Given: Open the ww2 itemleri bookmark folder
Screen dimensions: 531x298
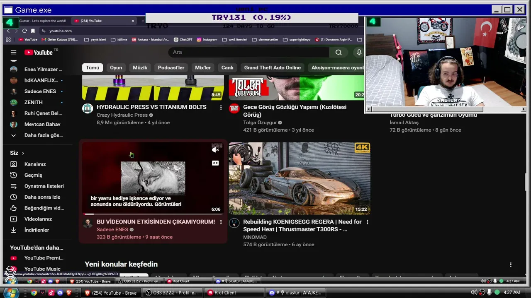Looking at the screenshot, I should (235, 40).
